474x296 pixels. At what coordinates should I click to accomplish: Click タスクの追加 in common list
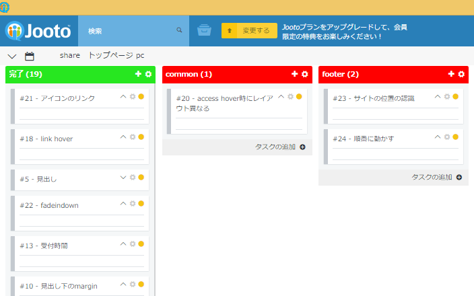coord(280,147)
